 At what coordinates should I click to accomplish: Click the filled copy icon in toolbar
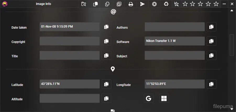[95, 4]
